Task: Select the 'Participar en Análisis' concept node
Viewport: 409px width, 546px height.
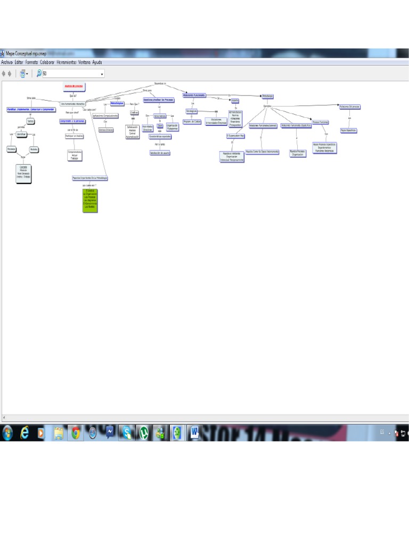Action: (74, 136)
